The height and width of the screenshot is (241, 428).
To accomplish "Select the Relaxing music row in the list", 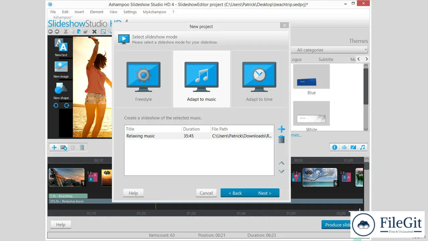I will (199, 136).
